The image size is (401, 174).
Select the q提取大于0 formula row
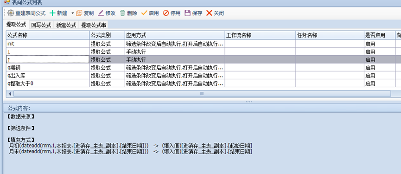tap(204, 84)
